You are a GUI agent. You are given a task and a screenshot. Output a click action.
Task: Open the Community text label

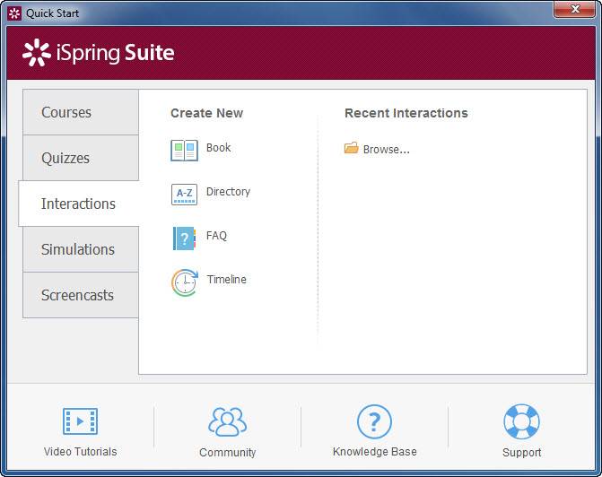point(227,453)
